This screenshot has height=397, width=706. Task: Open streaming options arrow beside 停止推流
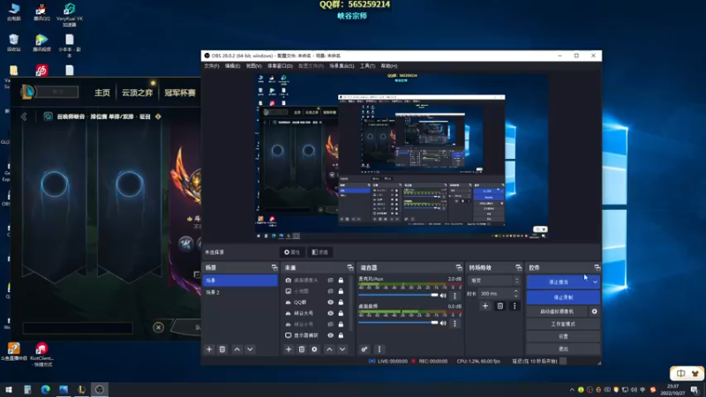[x=595, y=282]
